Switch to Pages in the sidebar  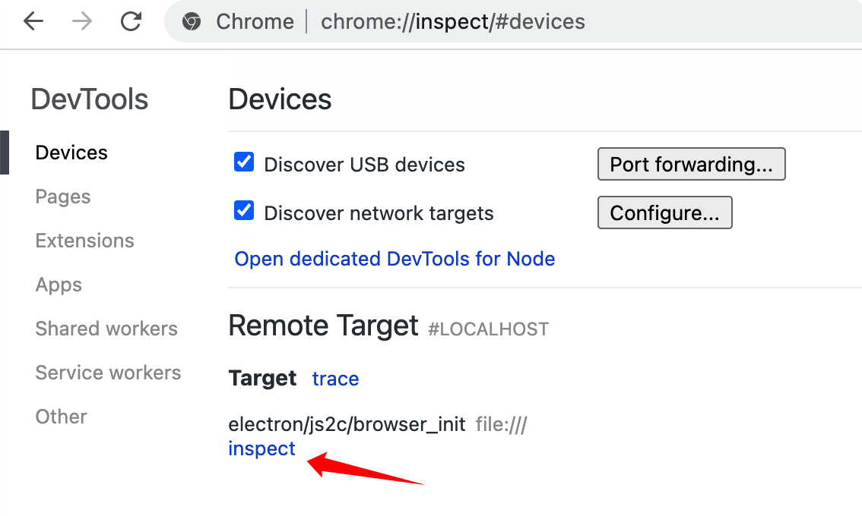[62, 197]
